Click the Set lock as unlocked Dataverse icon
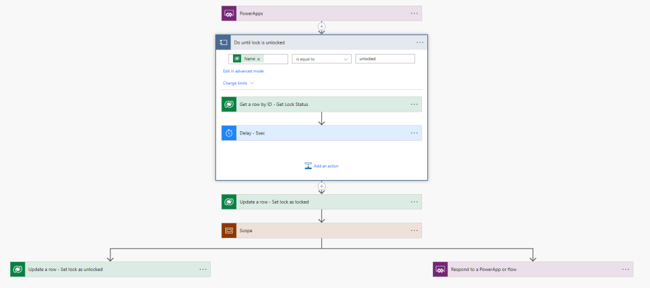This screenshot has height=288, width=650. [18, 269]
